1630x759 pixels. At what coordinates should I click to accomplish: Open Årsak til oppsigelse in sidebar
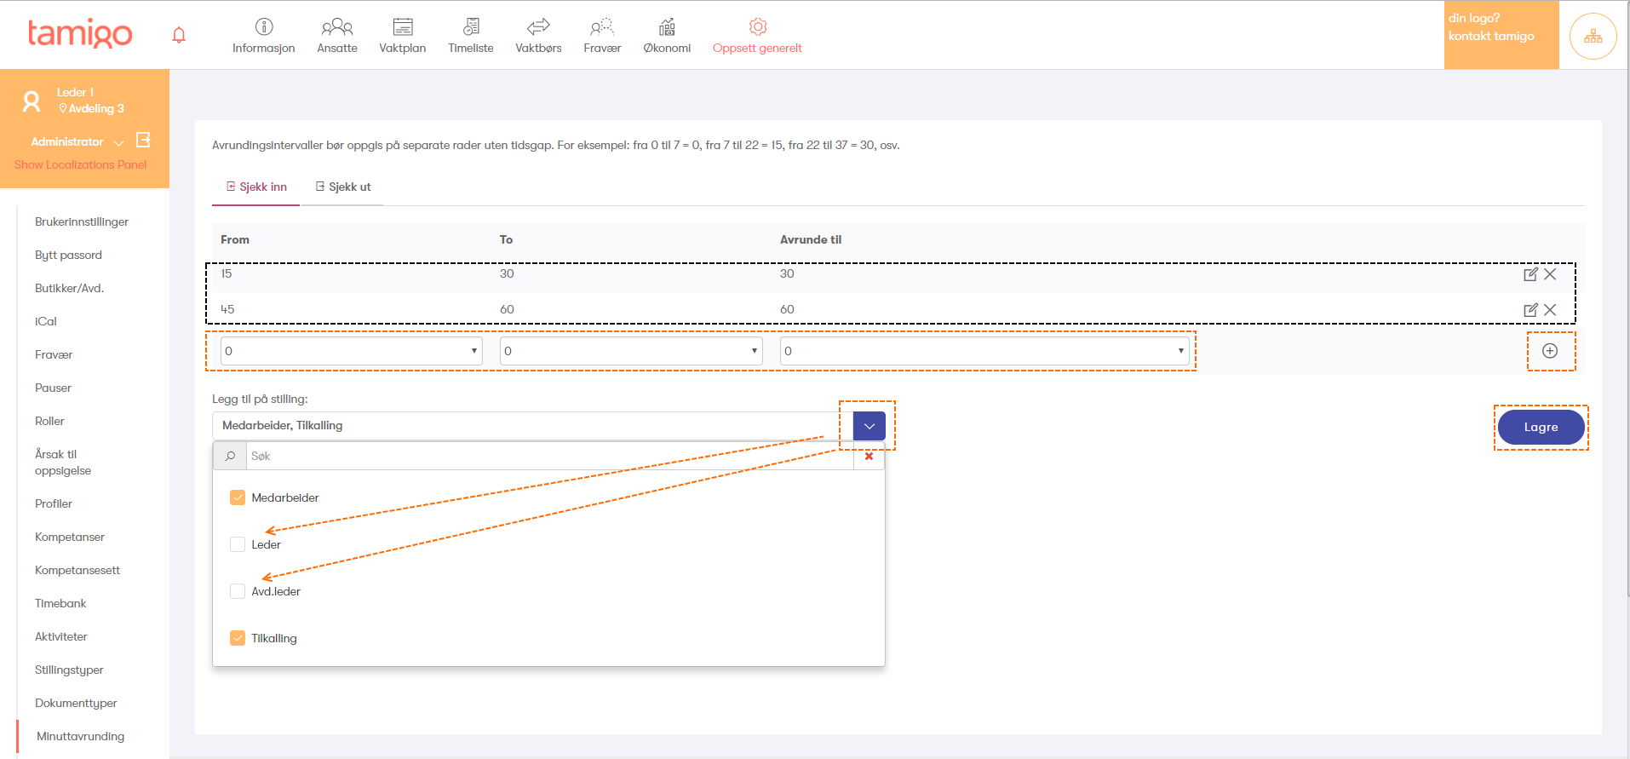click(63, 463)
